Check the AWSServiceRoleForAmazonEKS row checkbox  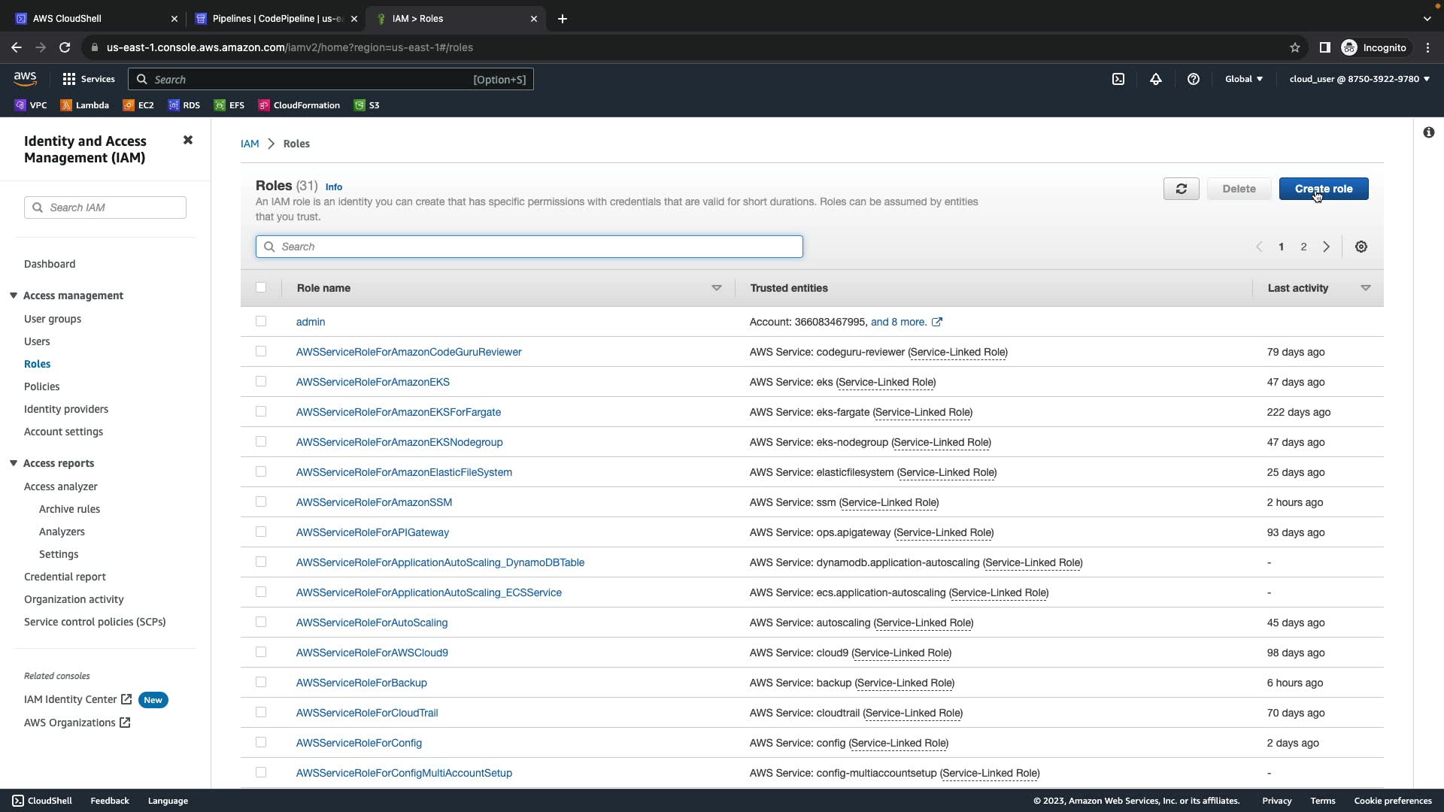[x=261, y=382]
